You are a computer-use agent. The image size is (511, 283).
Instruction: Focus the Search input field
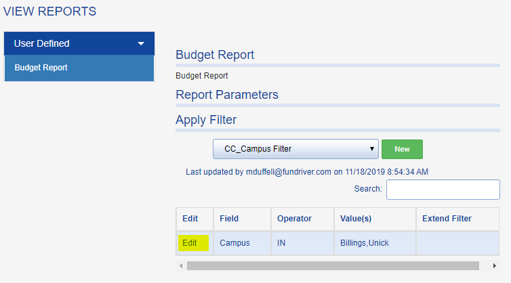point(443,189)
